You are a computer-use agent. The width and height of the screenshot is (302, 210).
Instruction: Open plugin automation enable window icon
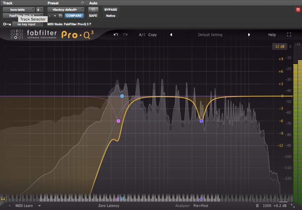point(93,10)
